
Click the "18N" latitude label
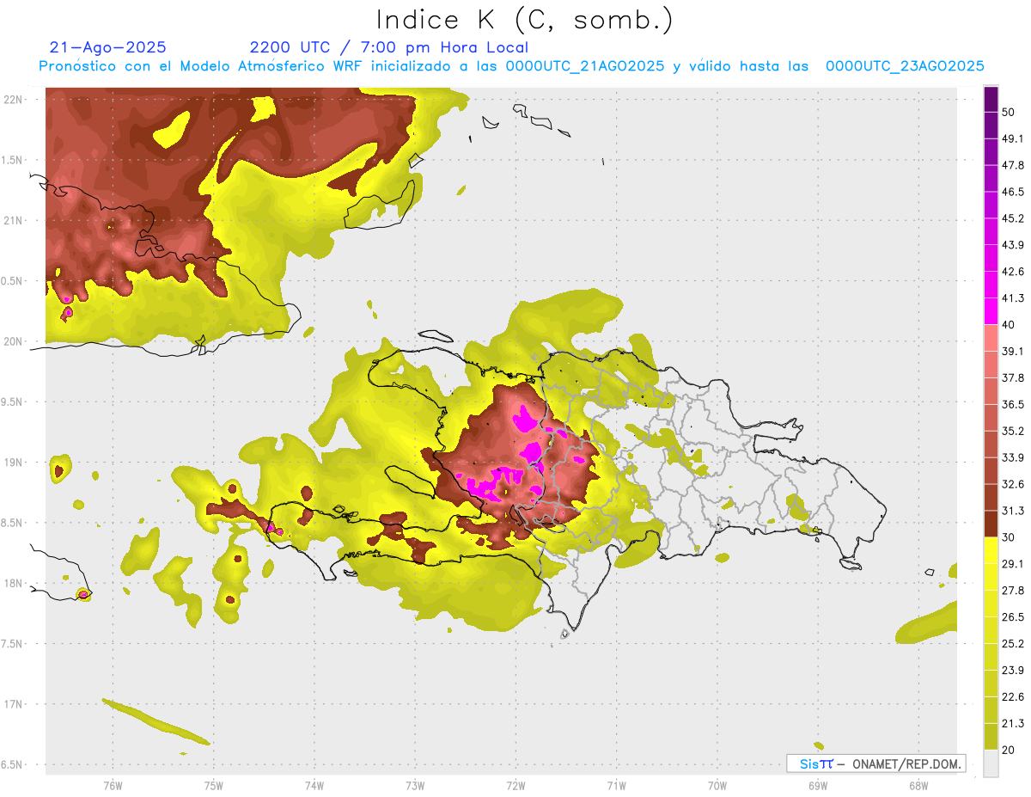14,583
